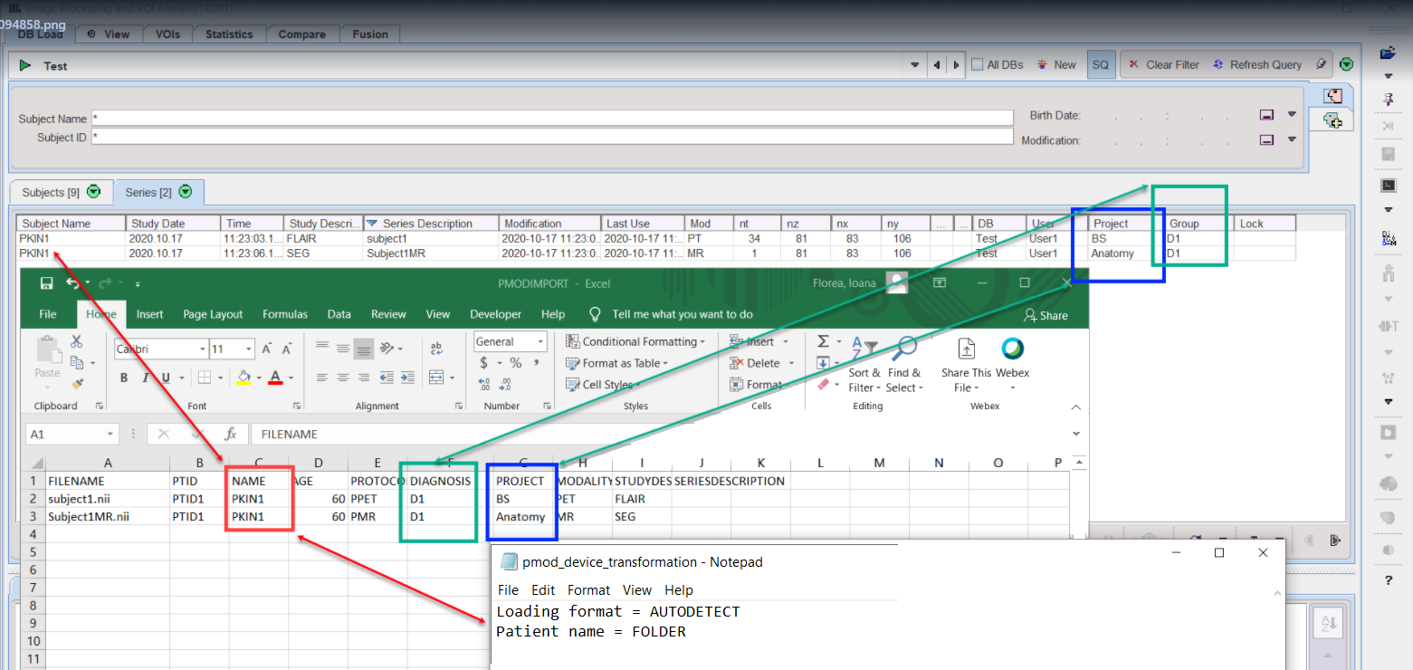
Task: Click the Excel Undo arrow
Action: click(71, 283)
